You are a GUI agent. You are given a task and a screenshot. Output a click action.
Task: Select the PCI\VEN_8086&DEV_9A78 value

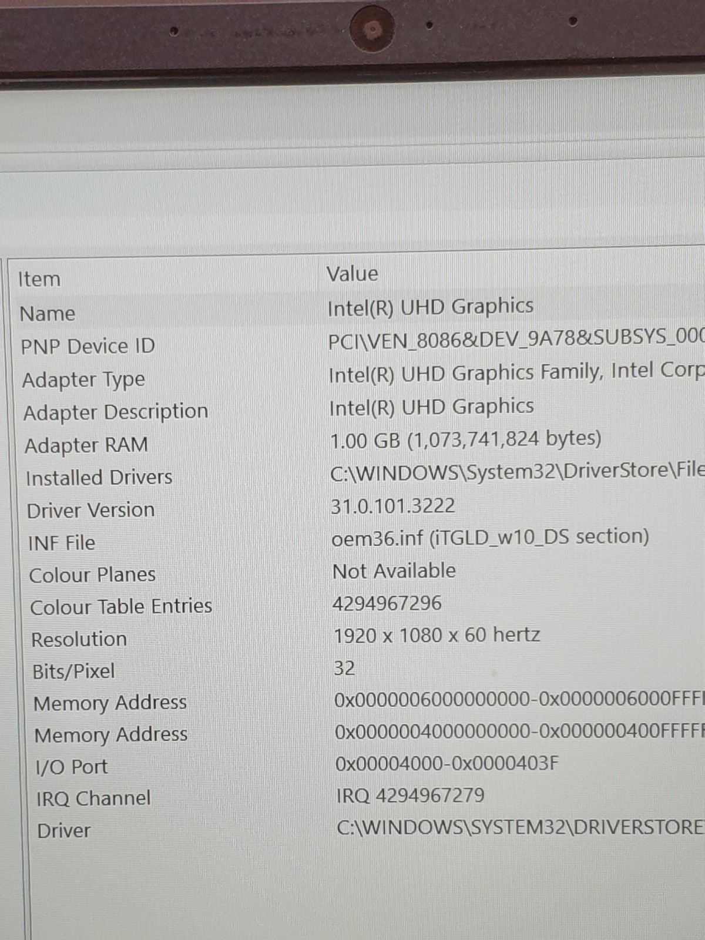[x=516, y=339]
